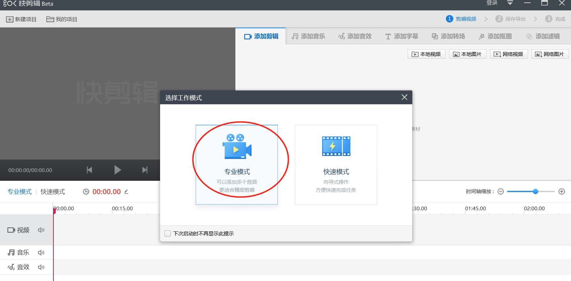Switch to 添加抠图 tab

pos(495,36)
